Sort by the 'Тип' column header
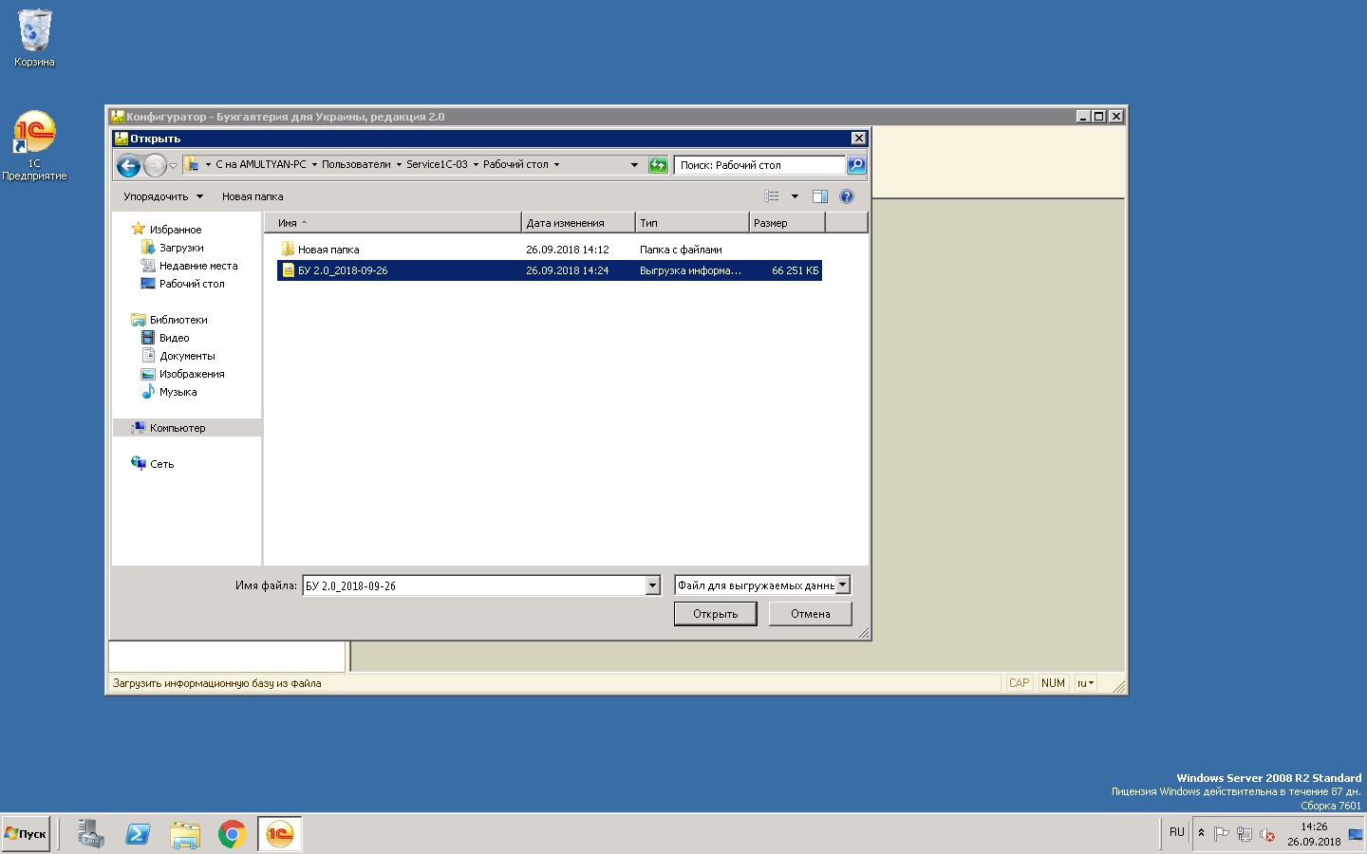 692,223
